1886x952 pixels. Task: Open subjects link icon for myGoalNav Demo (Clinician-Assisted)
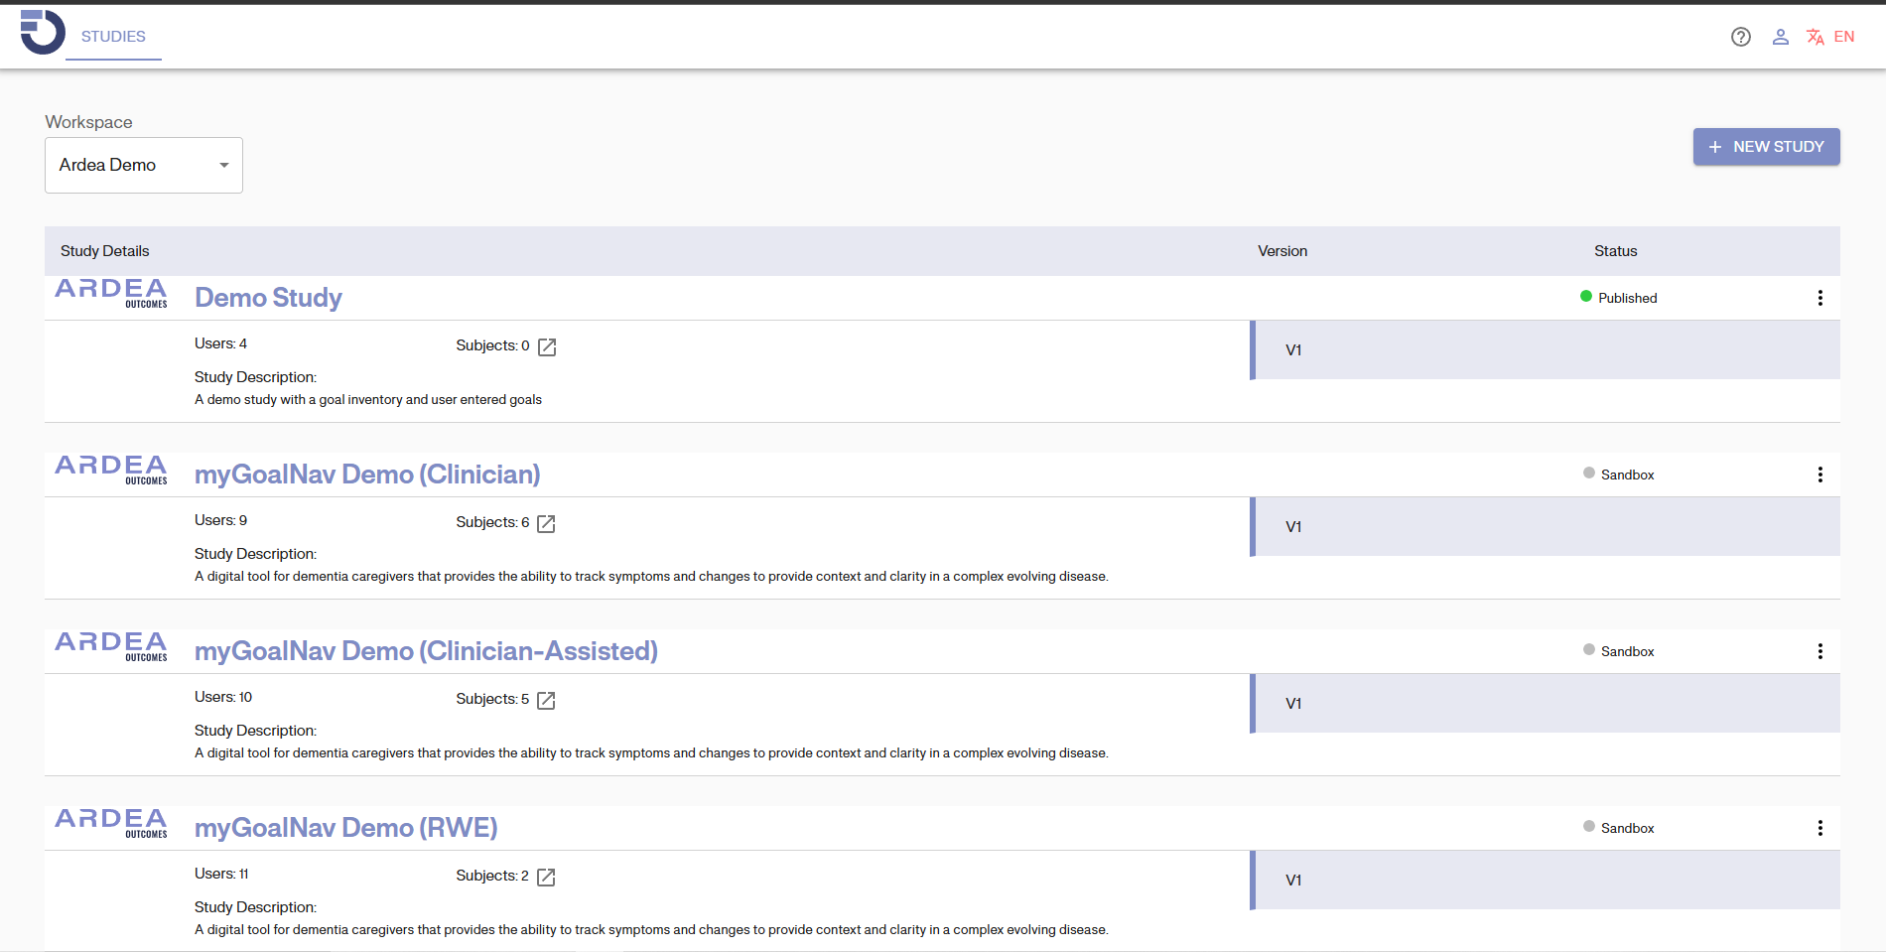point(546,700)
